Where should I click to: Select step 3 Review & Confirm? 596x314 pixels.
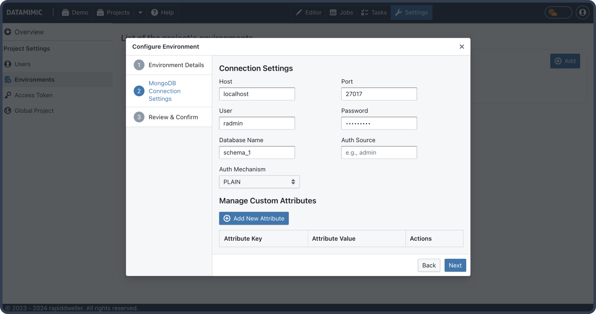tap(169, 117)
